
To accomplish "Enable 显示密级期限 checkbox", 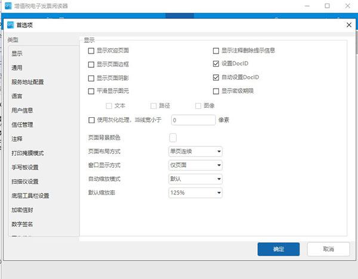I will (216, 91).
